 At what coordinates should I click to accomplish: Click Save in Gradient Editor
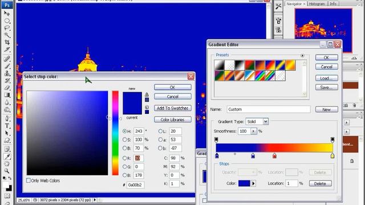(x=326, y=87)
